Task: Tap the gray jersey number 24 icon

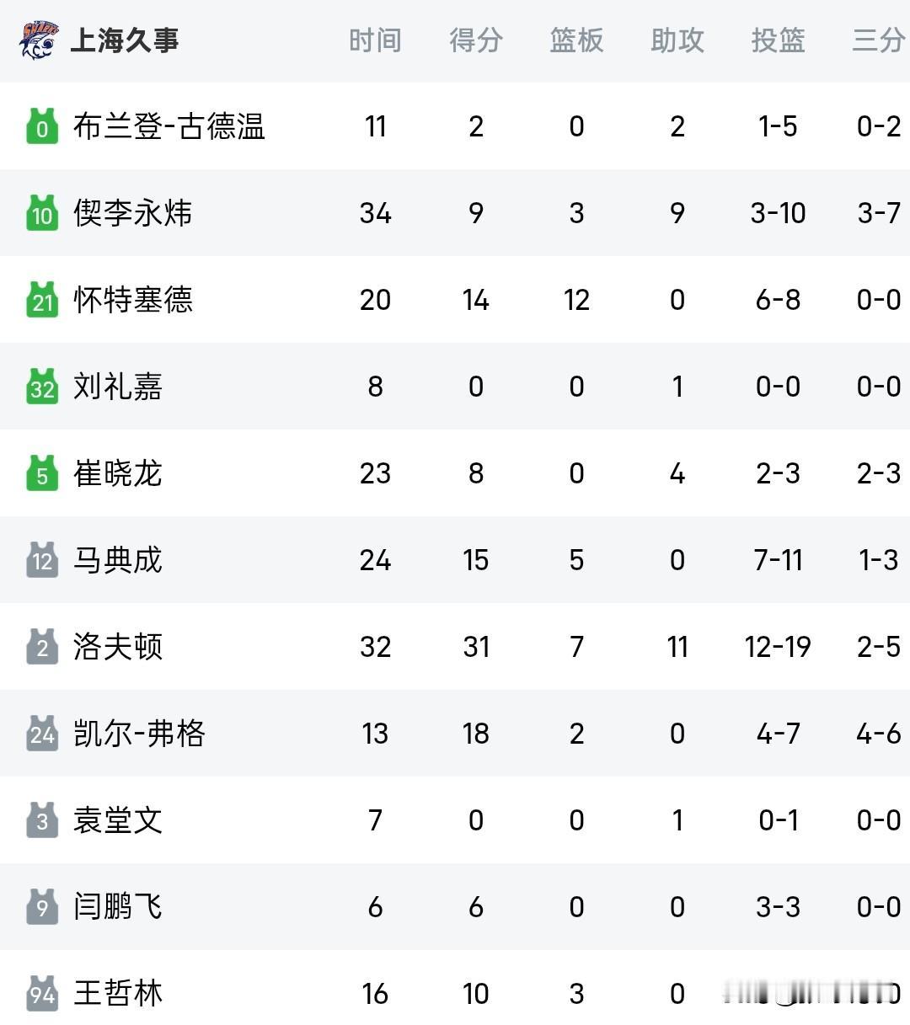Action: click(42, 734)
